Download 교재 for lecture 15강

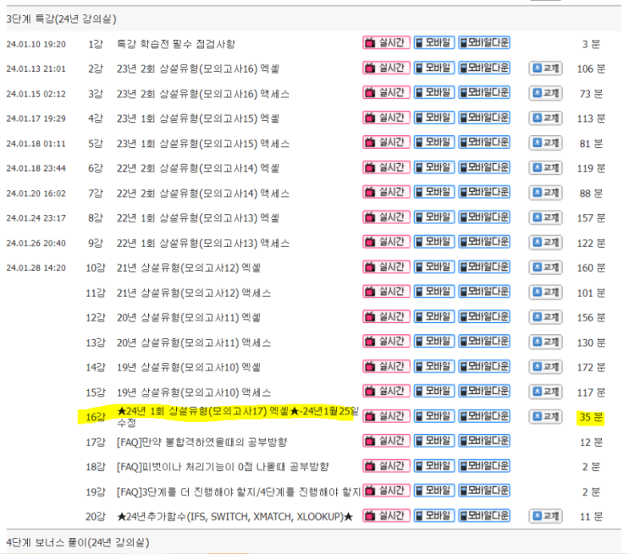tap(545, 392)
